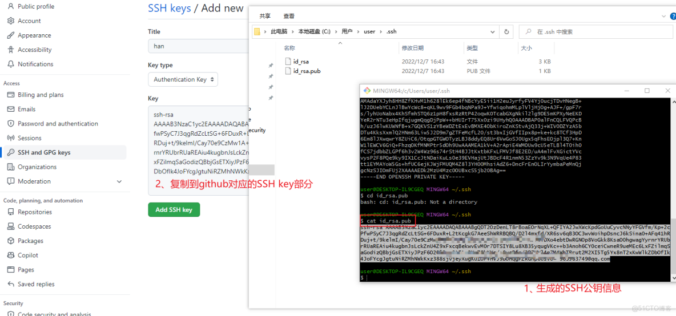Click the 'Not a directory' bash error line
This screenshot has height=316, width=676.
[x=419, y=201]
